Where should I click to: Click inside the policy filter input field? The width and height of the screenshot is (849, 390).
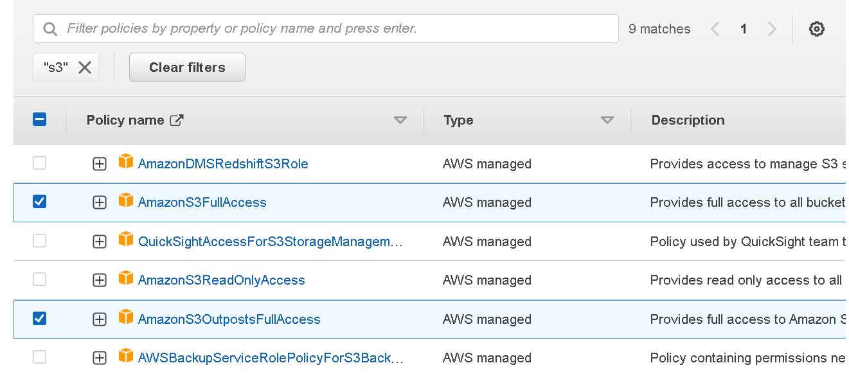[x=321, y=28]
